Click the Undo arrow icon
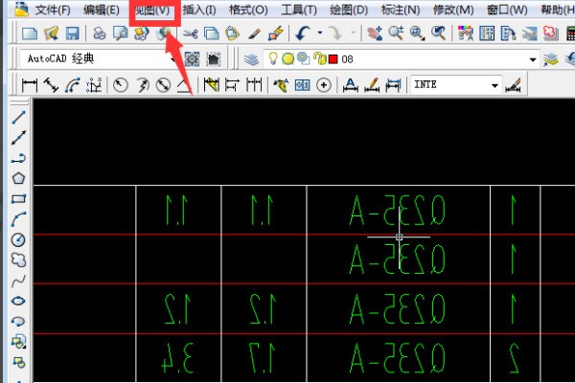Viewport: 575px width, 383px height. (x=302, y=34)
